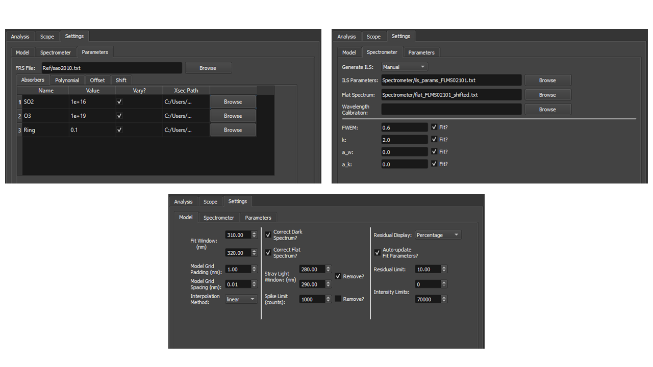Toggle Fit checkbox for FWEM
The image size is (653, 367).
click(434, 127)
